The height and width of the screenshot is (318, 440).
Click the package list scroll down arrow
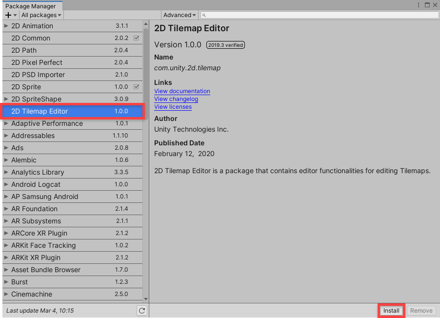(146, 299)
